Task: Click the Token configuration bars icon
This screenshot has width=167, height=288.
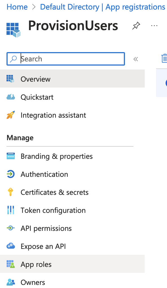Action: click(x=11, y=210)
